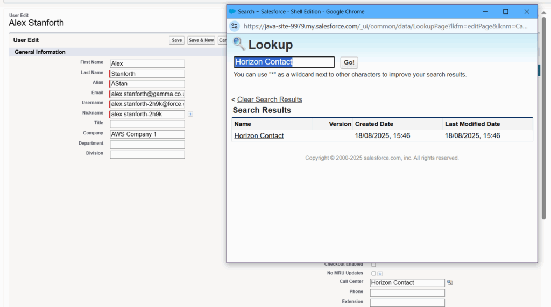Click the Lookup magnifying glass icon

(x=239, y=44)
